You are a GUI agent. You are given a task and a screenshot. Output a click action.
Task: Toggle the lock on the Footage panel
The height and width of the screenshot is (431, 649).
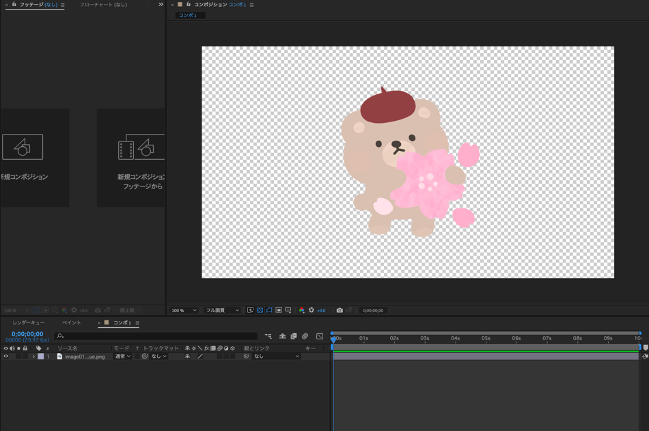(14, 5)
